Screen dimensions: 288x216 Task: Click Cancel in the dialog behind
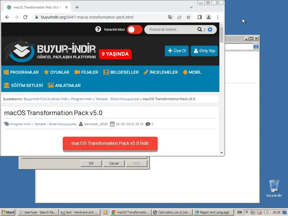point(114,163)
